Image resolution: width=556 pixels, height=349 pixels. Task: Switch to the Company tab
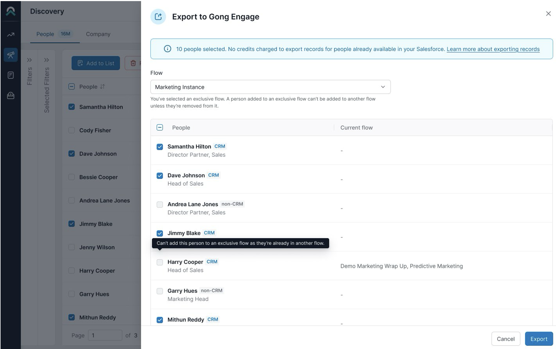(98, 34)
